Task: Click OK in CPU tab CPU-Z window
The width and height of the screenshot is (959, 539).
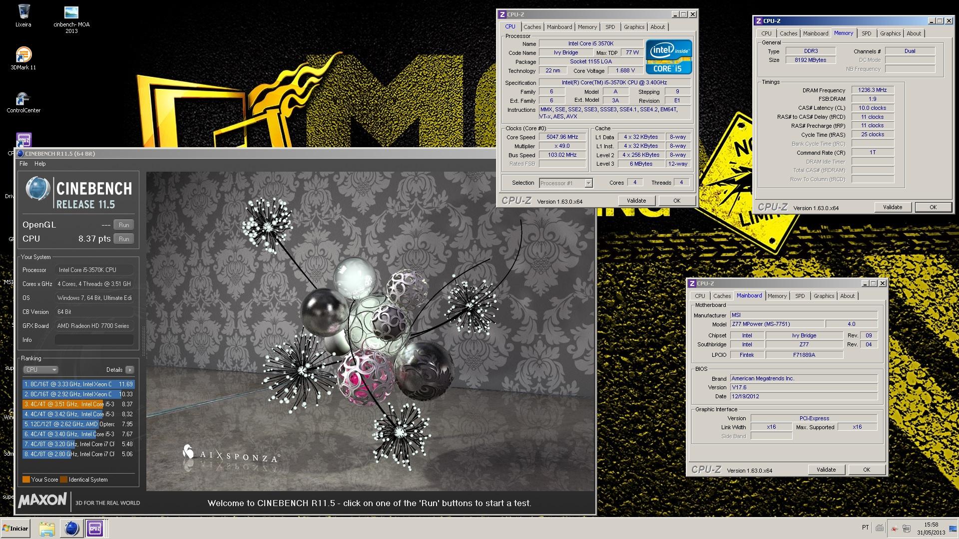Action: click(677, 201)
